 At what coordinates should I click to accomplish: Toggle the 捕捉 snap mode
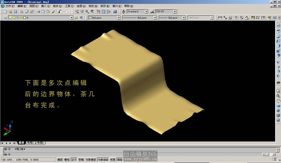coord(60,160)
